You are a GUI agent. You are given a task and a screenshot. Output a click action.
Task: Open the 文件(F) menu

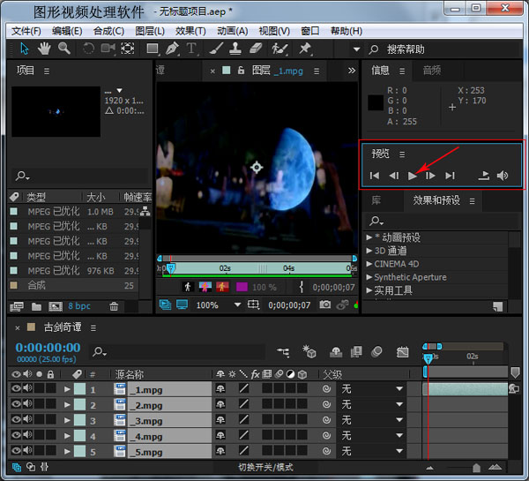pyautogui.click(x=26, y=31)
